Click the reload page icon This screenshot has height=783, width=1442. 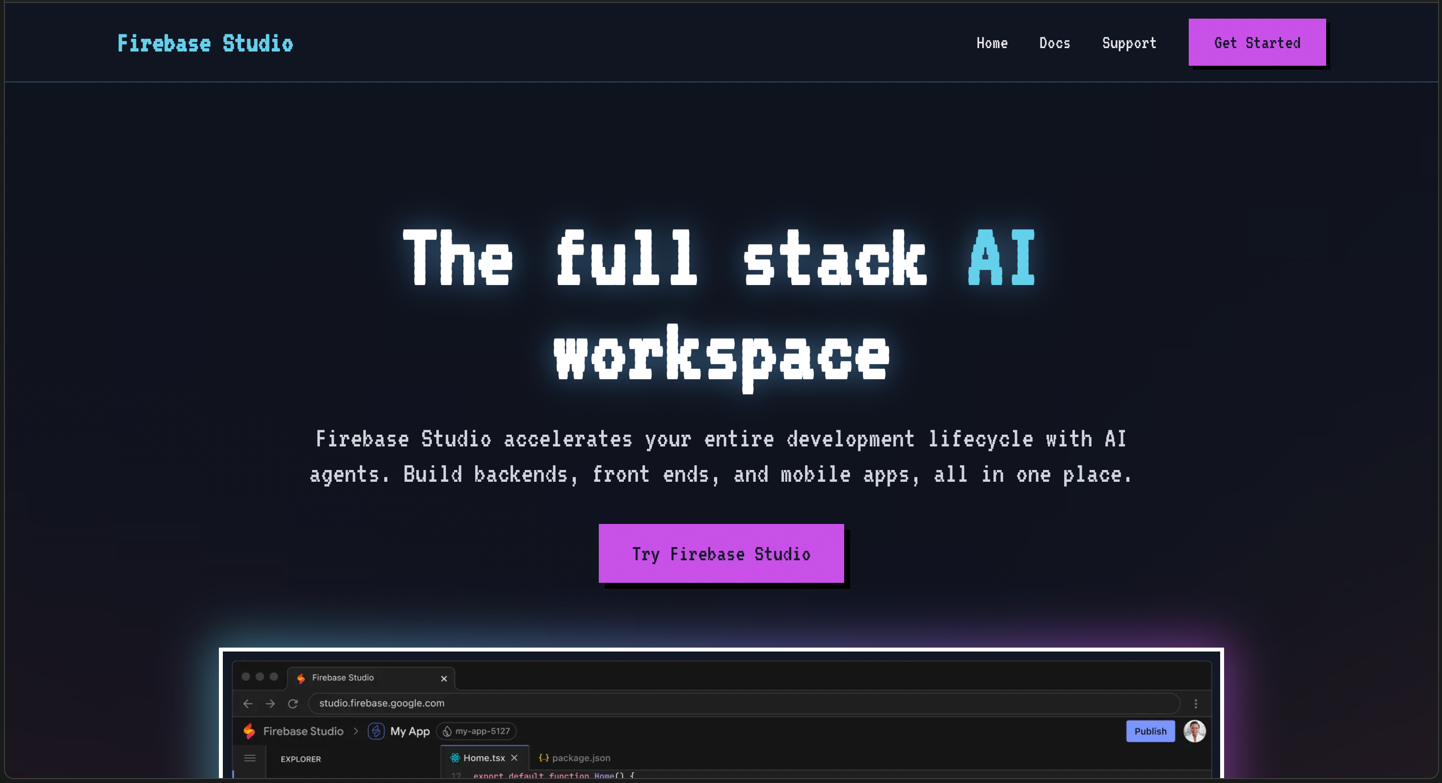293,704
